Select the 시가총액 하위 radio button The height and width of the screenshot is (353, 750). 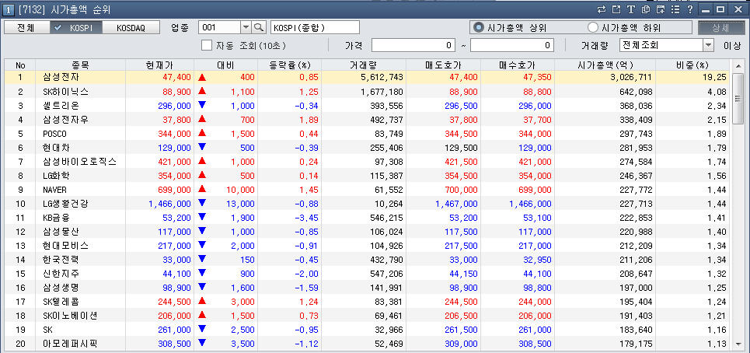click(593, 27)
